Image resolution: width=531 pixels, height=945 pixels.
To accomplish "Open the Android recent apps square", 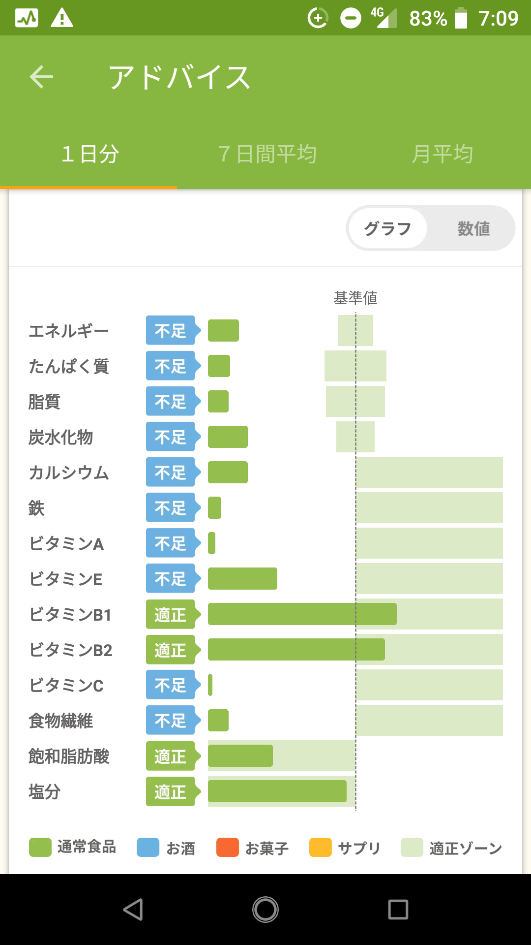I will click(398, 910).
